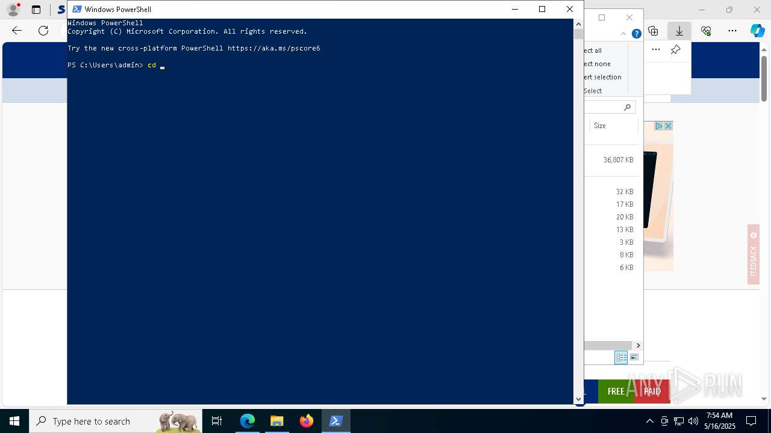Show hidden system tray icons
The width and height of the screenshot is (771, 433).
point(649,421)
